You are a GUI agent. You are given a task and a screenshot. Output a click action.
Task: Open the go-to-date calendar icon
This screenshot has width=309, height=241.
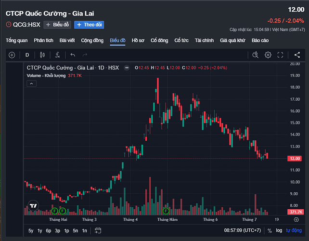tap(98, 230)
